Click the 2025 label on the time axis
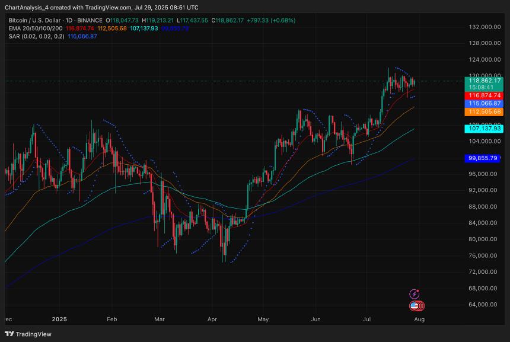Viewport: 510px width, 342px height. 59,318
